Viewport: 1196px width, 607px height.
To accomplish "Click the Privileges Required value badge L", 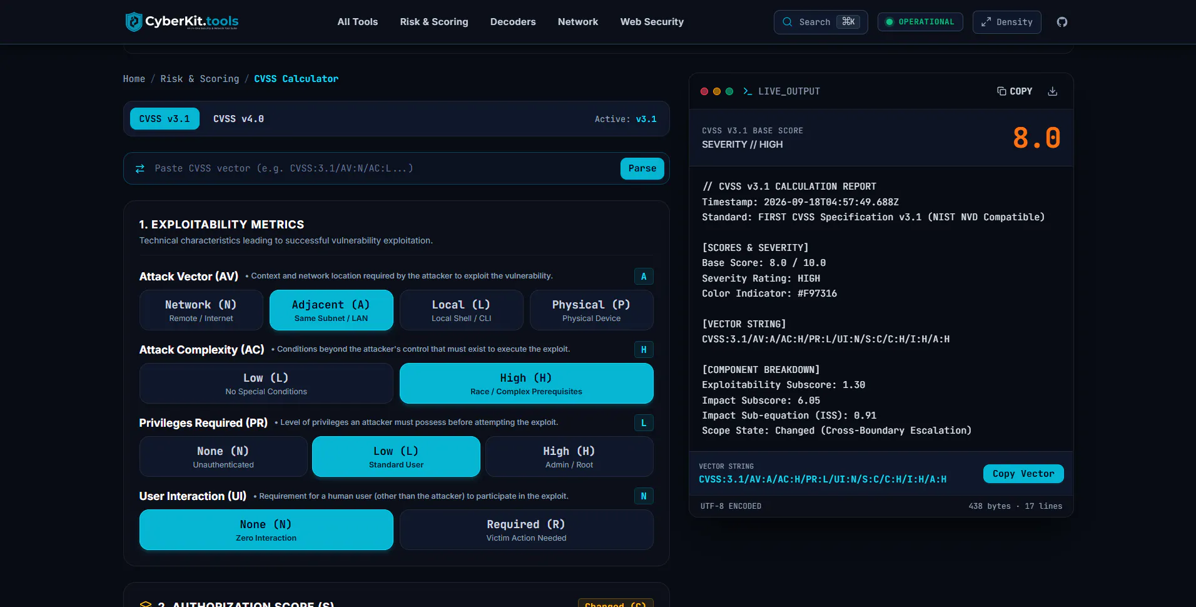I will pyautogui.click(x=644, y=423).
